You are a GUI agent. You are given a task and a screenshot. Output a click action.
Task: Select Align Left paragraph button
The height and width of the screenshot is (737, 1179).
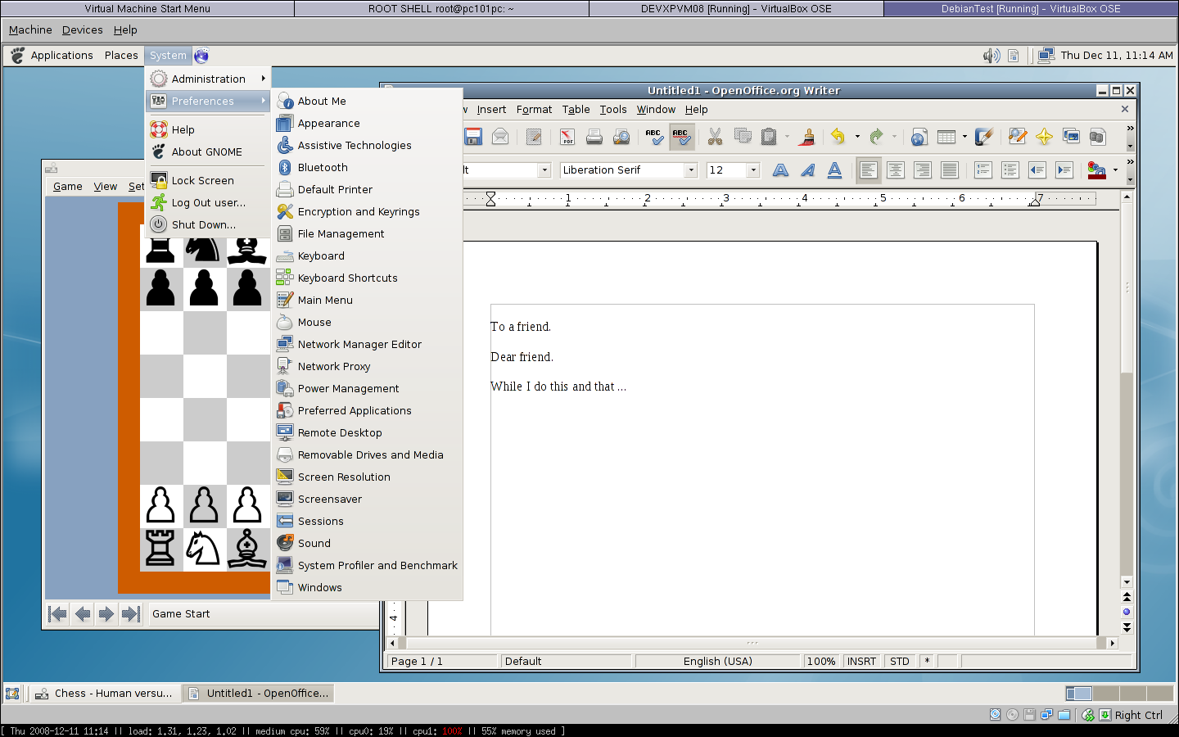tap(869, 170)
